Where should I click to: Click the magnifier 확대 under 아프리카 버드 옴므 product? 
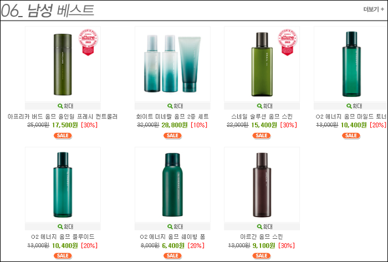65,106
